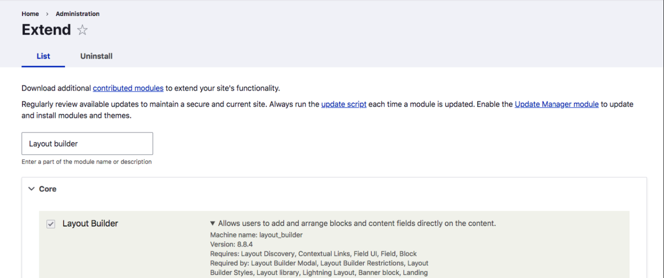Screen dimensions: 664x278
Task: Open the contributed modules link
Action: (128, 88)
